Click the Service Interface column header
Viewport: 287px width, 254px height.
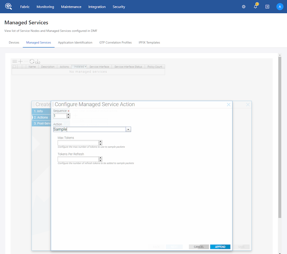[99, 67]
